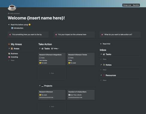Click the Inbox Tasks checkmark icon
146x114 pixels.
[x=104, y=54]
